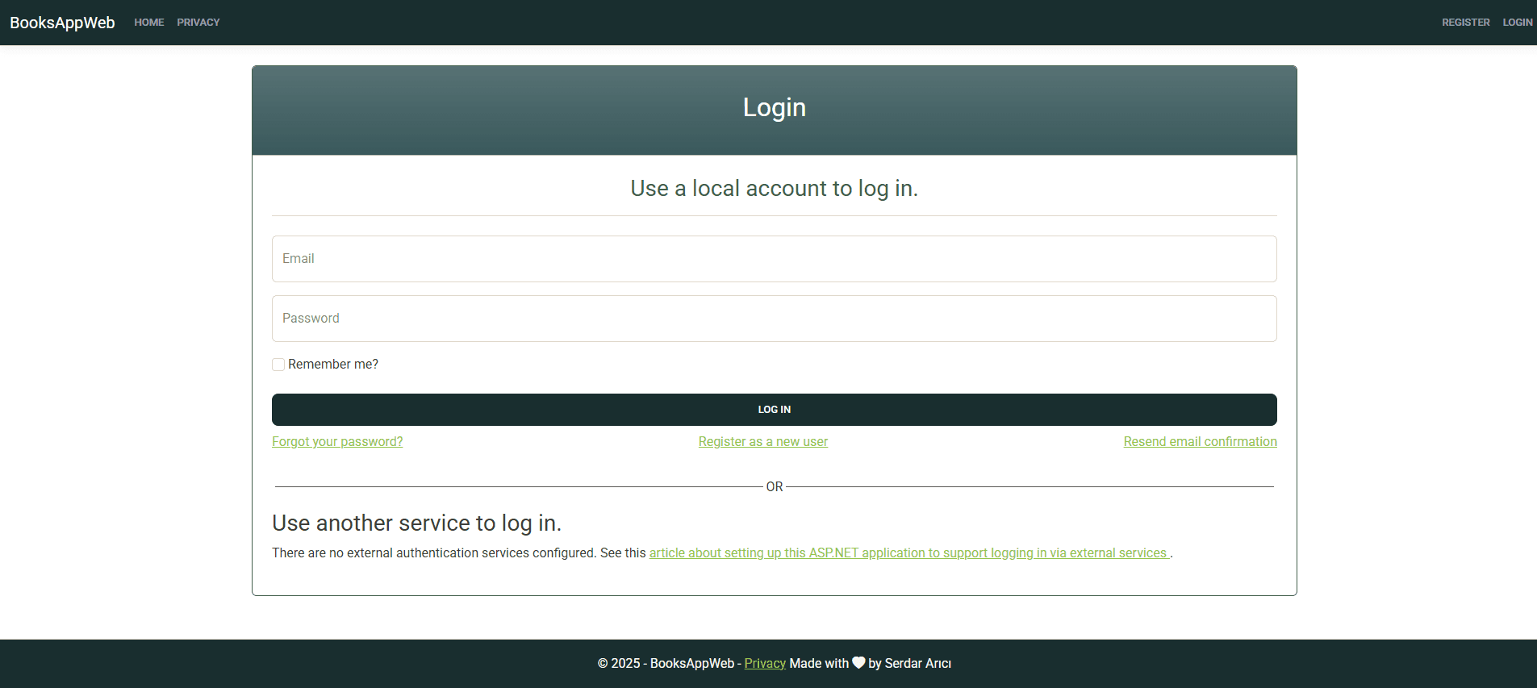Click the BooksAppWeb brand logo
The height and width of the screenshot is (688, 1537).
pos(62,23)
